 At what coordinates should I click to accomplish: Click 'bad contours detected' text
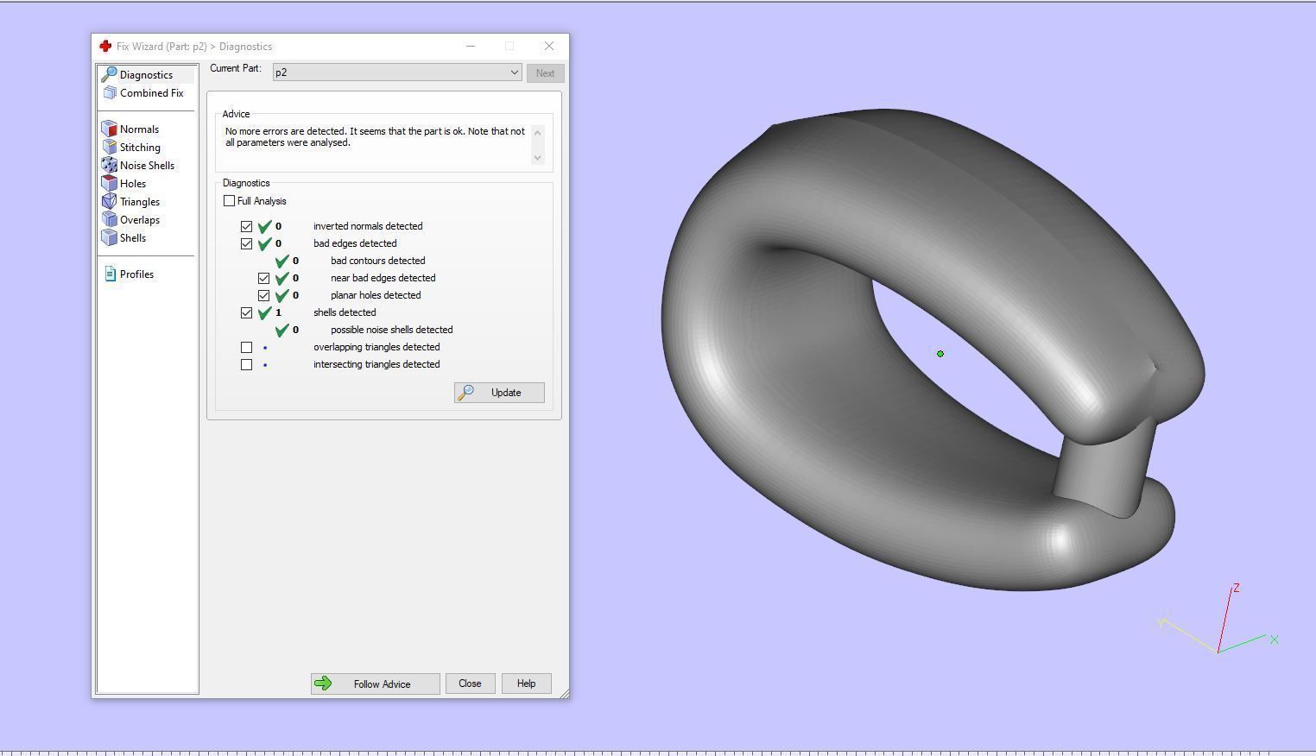point(377,261)
